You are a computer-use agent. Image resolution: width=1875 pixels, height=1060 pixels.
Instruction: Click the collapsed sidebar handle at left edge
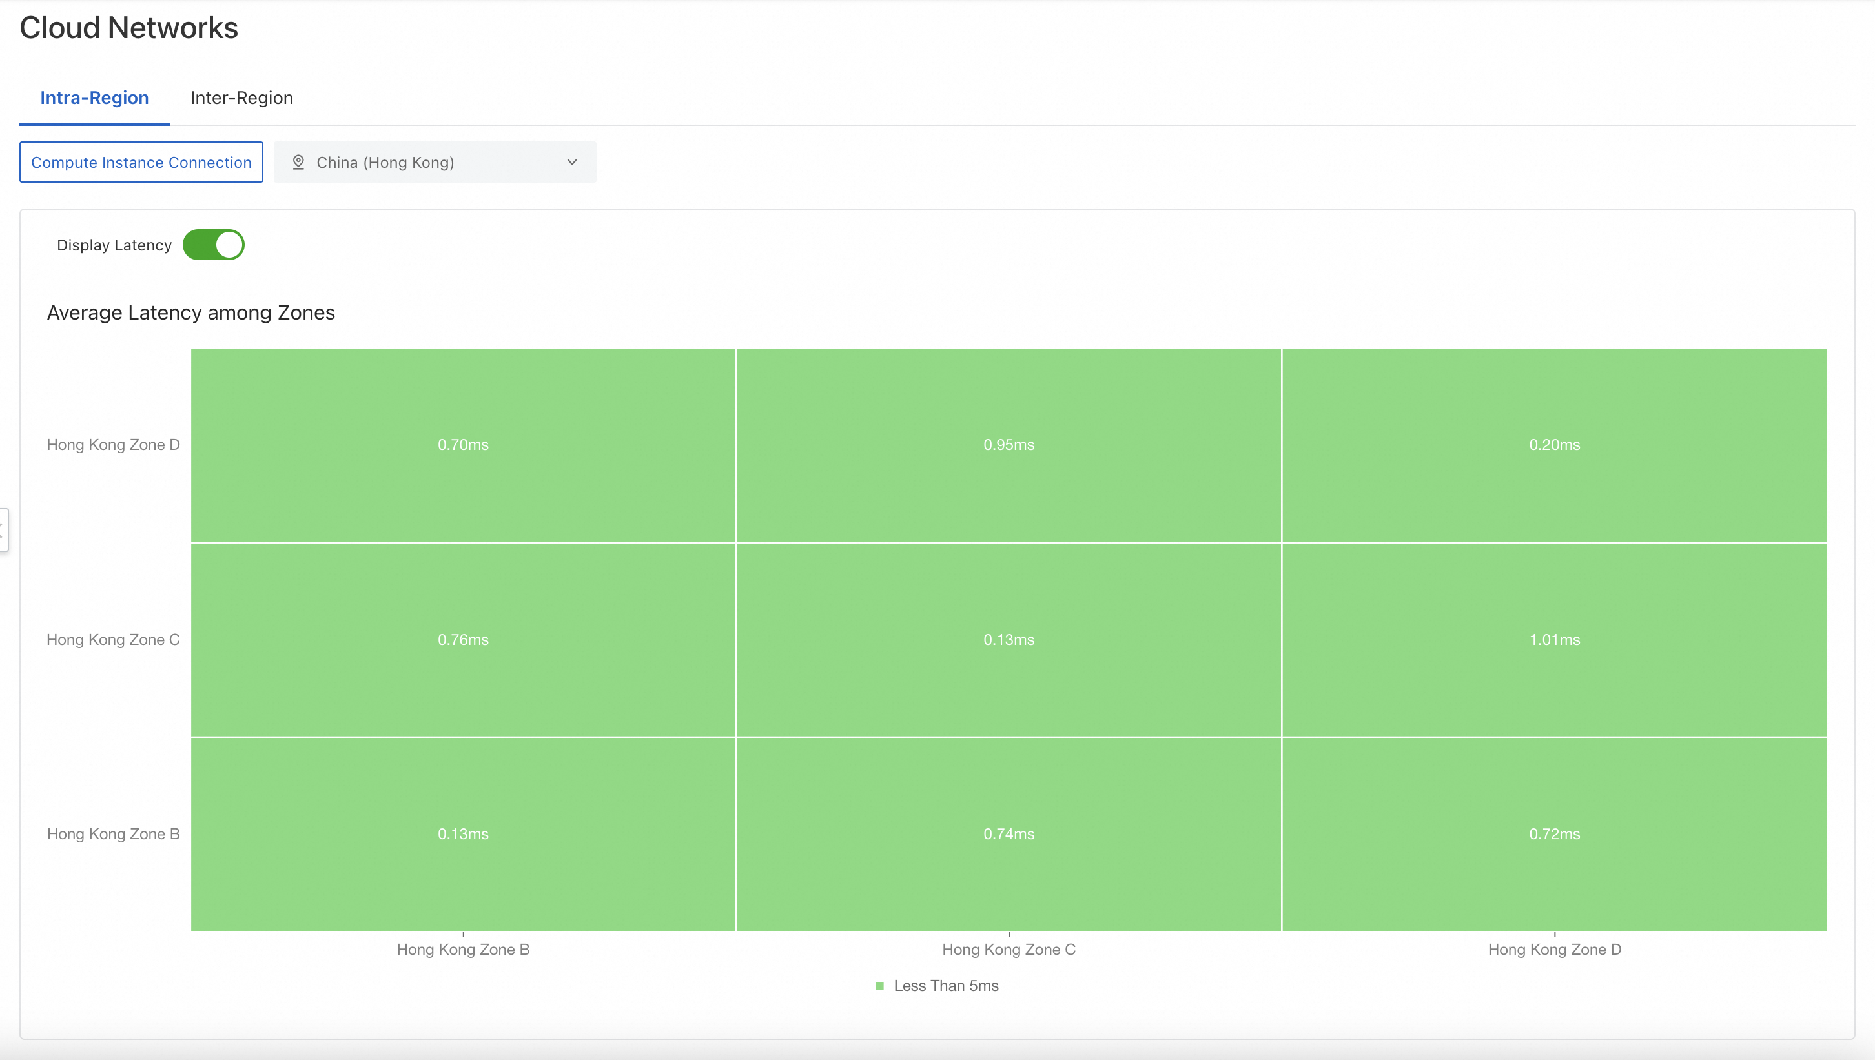(x=3, y=529)
